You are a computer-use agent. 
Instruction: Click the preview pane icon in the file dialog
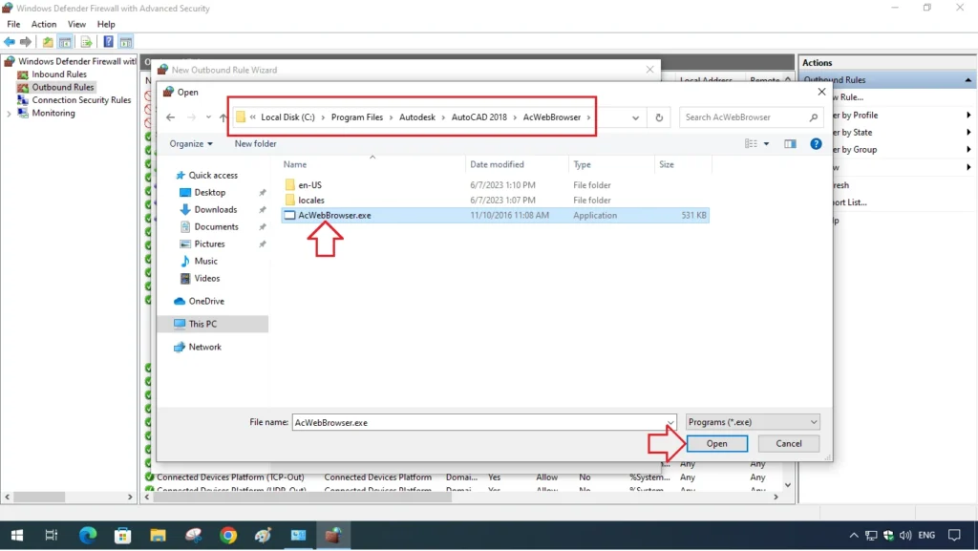(x=789, y=142)
